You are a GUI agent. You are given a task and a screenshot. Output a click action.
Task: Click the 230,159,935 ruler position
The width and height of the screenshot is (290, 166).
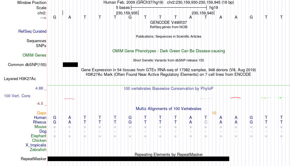[127, 13]
